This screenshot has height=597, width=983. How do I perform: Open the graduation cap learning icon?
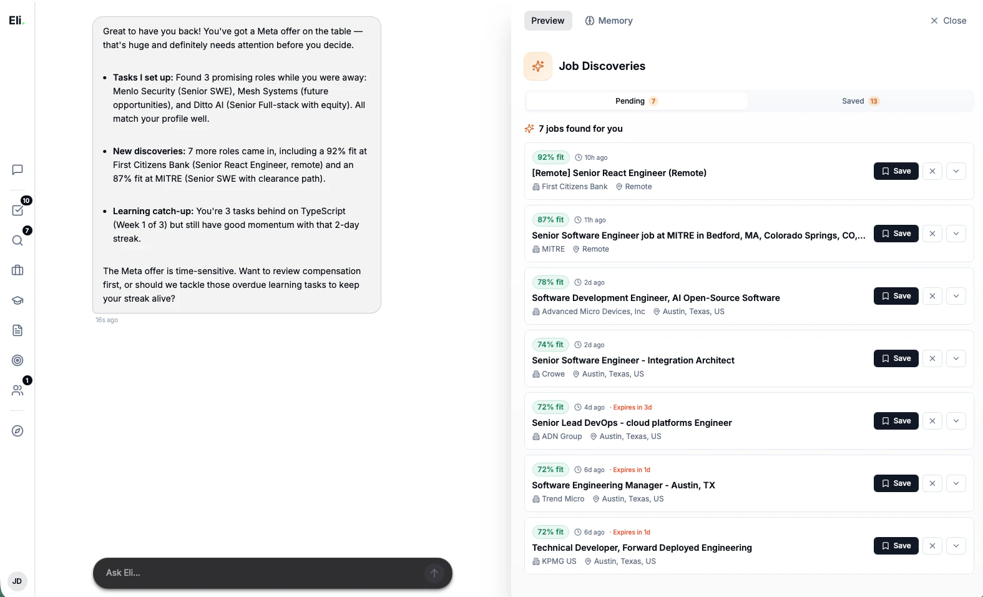(x=17, y=300)
